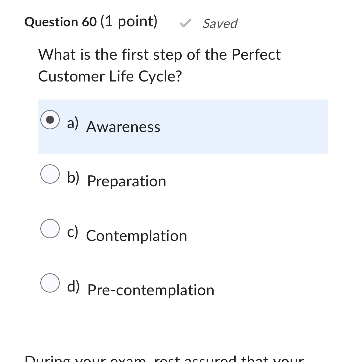Viewport: 347px width, 362px height.
Task: Click the empty circle beside Preparation
Action: pyautogui.click(x=50, y=174)
